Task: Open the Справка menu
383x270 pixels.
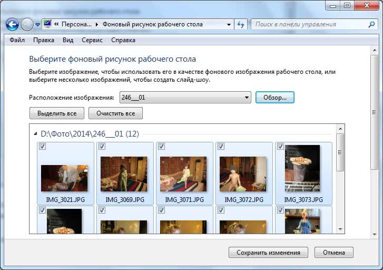Action: [123, 40]
